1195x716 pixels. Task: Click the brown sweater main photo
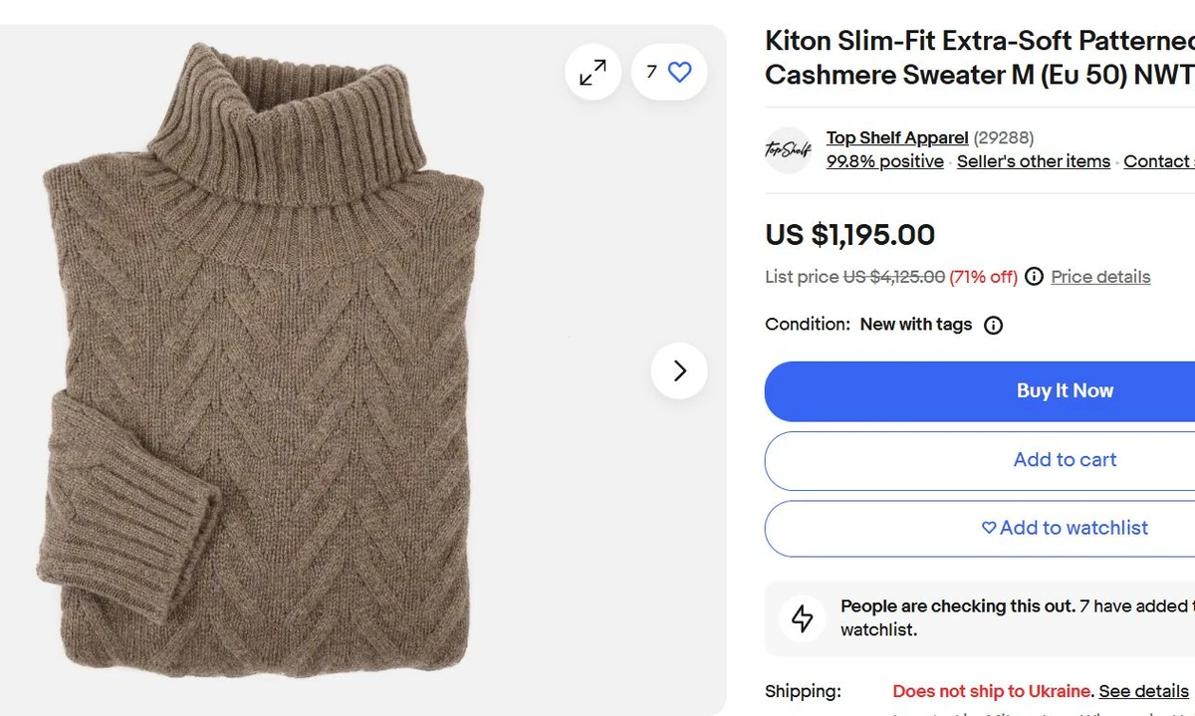pos(264,368)
